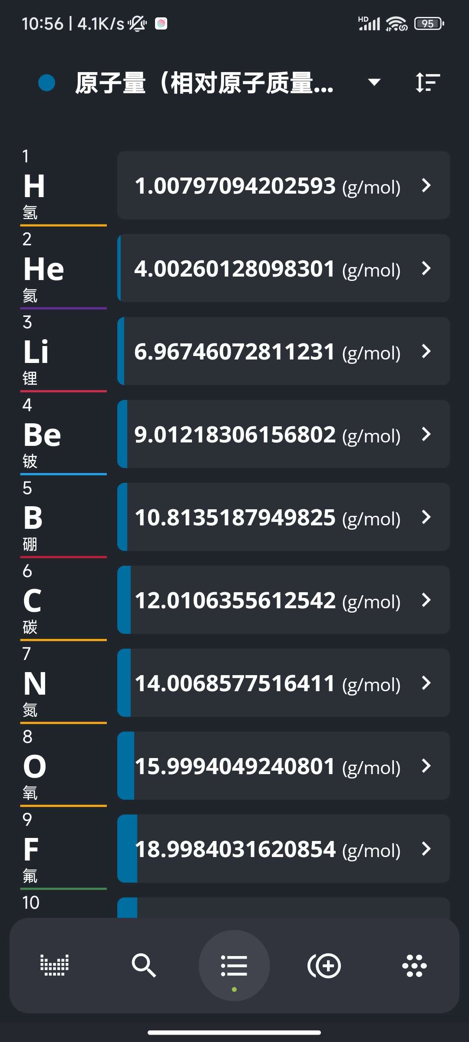Select the list view tab icon

[x=234, y=965]
